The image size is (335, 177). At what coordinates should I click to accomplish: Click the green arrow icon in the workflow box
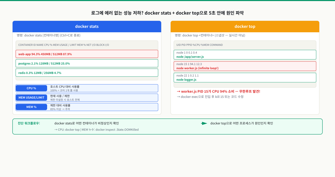point(204,123)
